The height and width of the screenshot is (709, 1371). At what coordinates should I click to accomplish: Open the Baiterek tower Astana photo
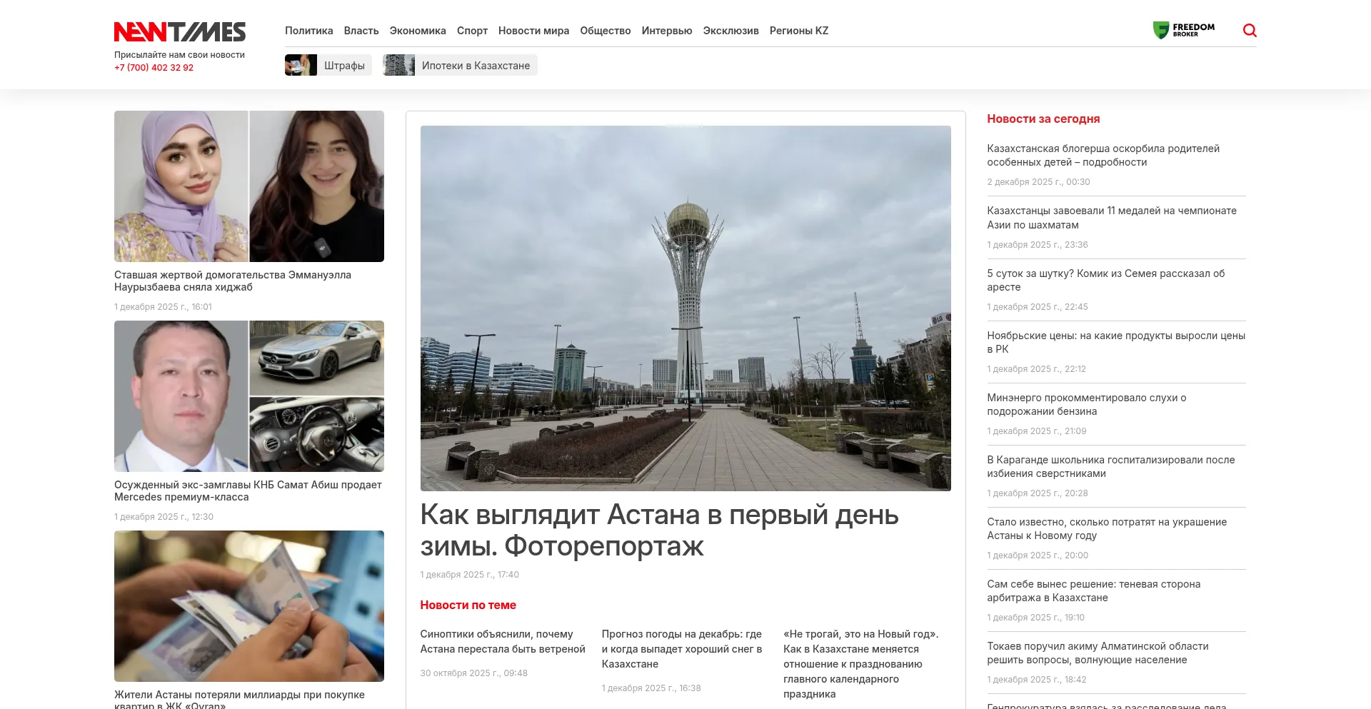[x=685, y=308]
